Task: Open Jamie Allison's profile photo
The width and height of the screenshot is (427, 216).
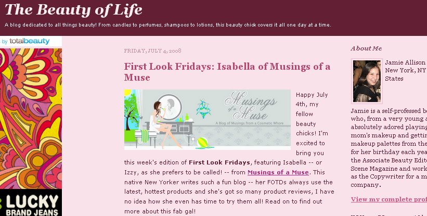Action: [x=367, y=81]
